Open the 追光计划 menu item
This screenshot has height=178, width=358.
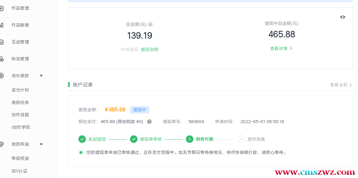(x=20, y=90)
